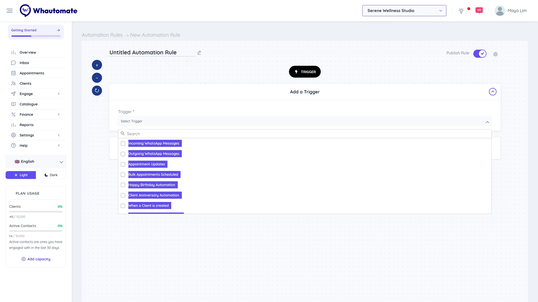Click the Getting Started arrow
The width and height of the screenshot is (538, 302).
[58, 30]
